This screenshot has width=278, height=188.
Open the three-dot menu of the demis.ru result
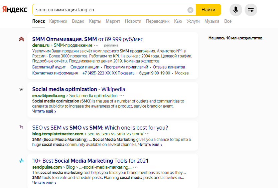96,45
